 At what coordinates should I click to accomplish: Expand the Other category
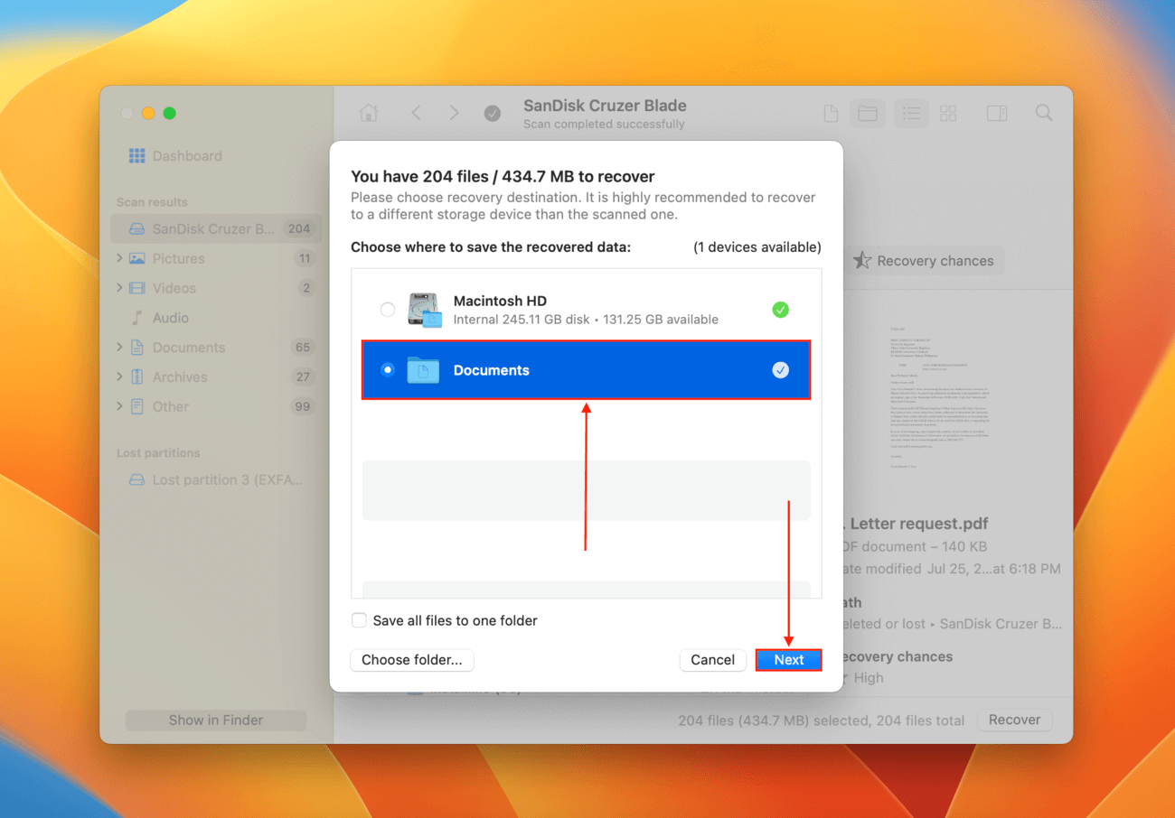(119, 407)
